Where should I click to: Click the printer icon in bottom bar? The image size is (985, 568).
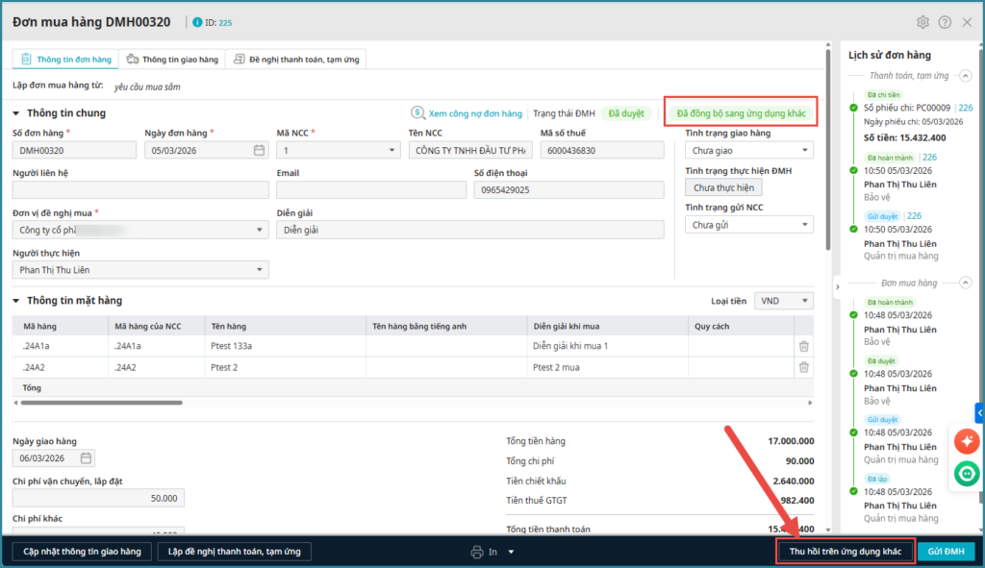[x=476, y=552]
